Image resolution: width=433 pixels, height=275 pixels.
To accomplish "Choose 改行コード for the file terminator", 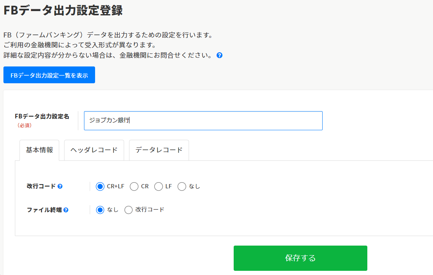I will [129, 210].
